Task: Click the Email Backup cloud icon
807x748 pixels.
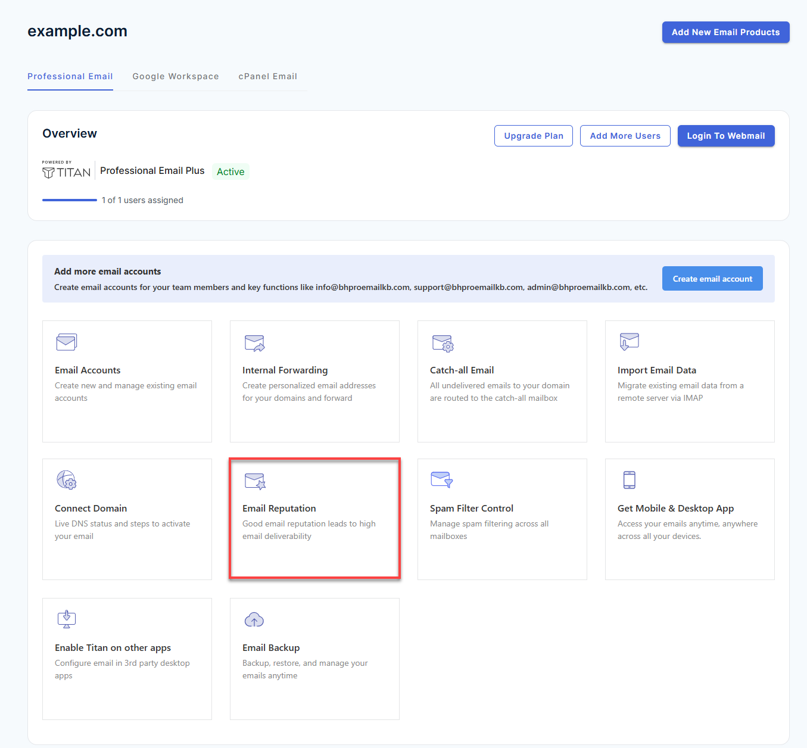Action: 254,619
